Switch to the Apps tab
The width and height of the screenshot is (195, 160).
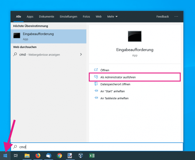tap(30, 17)
